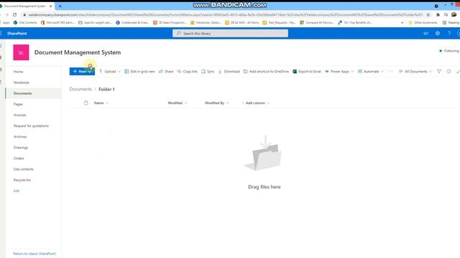Close the Document Management System tab
Image resolution: width=460 pixels, height=258 pixels.
(50, 6)
